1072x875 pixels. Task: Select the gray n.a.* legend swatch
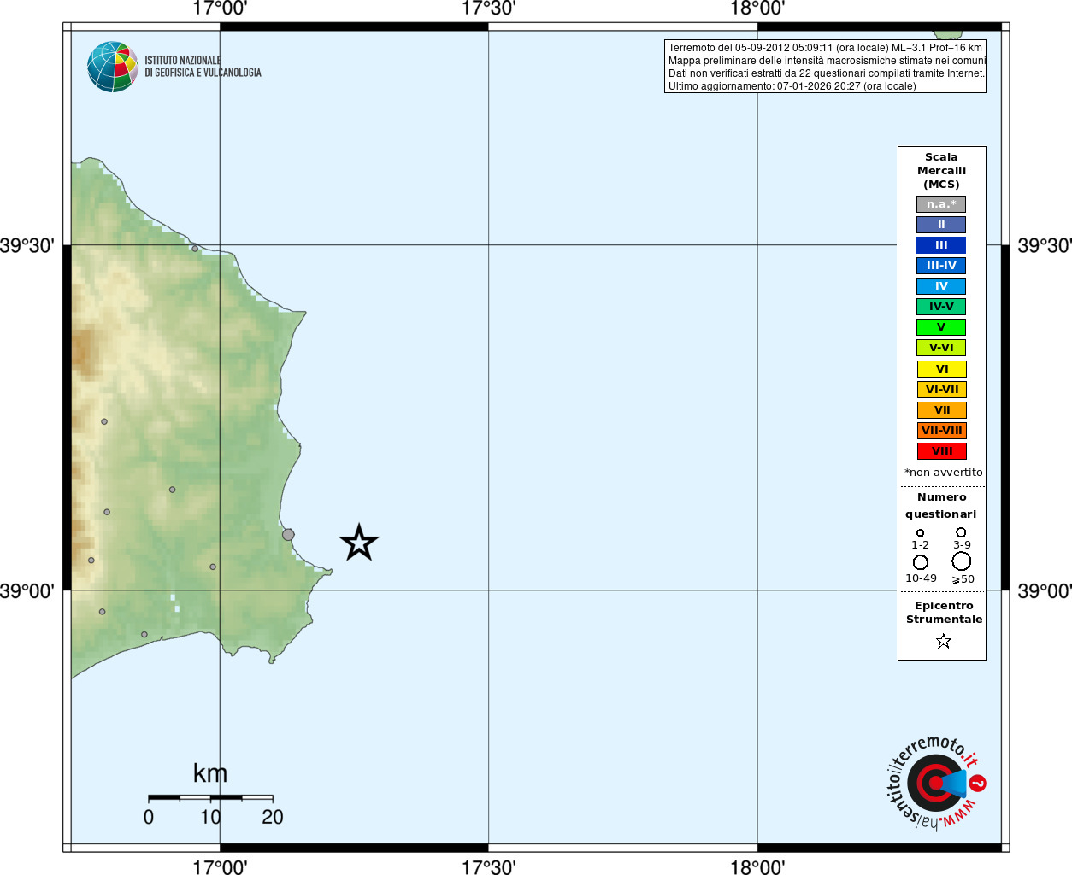[x=941, y=204]
